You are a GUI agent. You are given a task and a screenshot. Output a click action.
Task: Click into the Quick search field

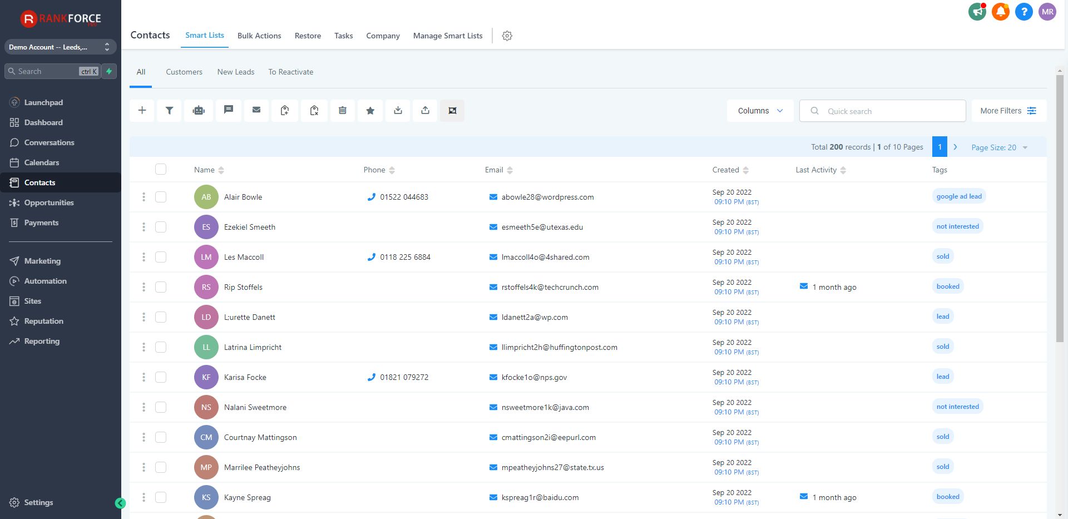tap(890, 111)
